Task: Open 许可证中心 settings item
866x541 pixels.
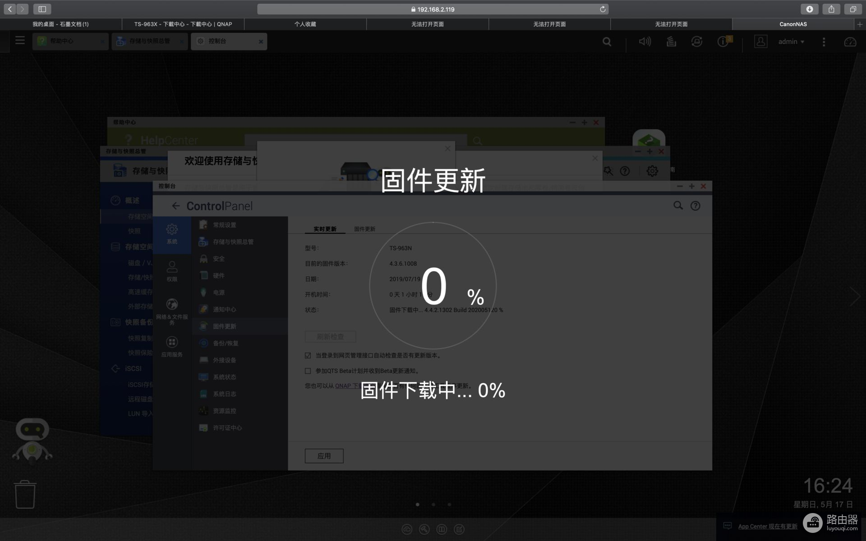Action: point(240,428)
